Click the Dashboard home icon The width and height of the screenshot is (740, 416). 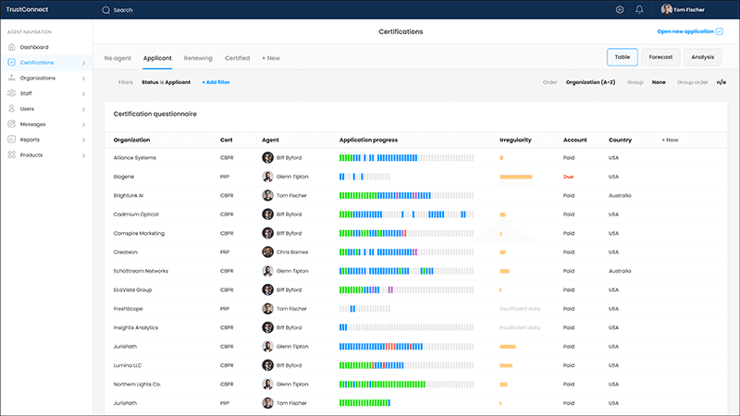point(12,47)
